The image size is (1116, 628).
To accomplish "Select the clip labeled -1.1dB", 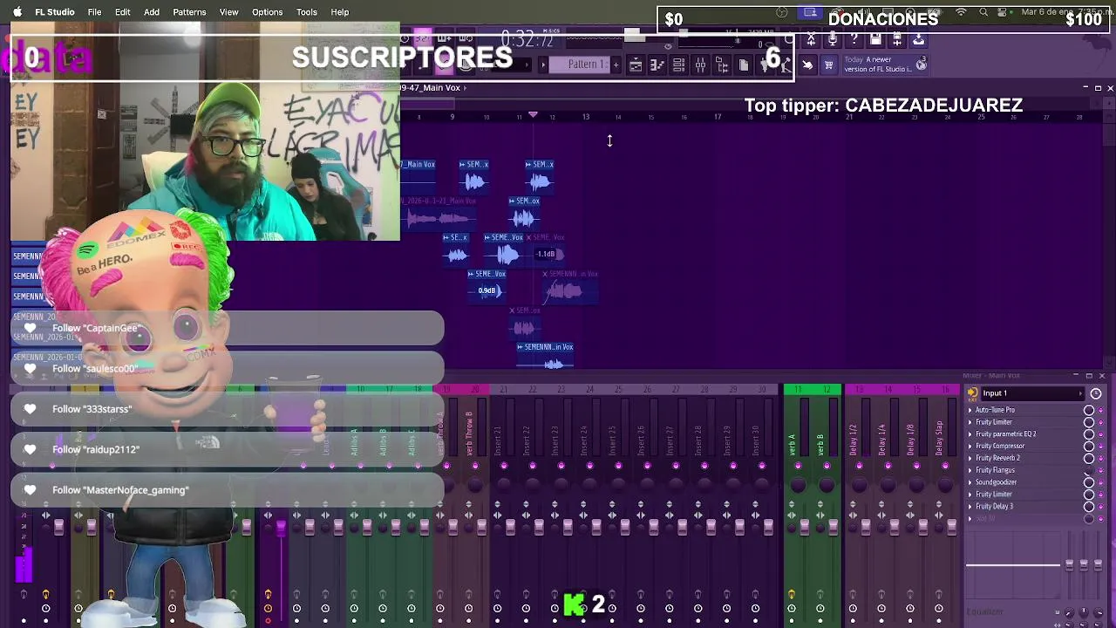I will pos(545,249).
